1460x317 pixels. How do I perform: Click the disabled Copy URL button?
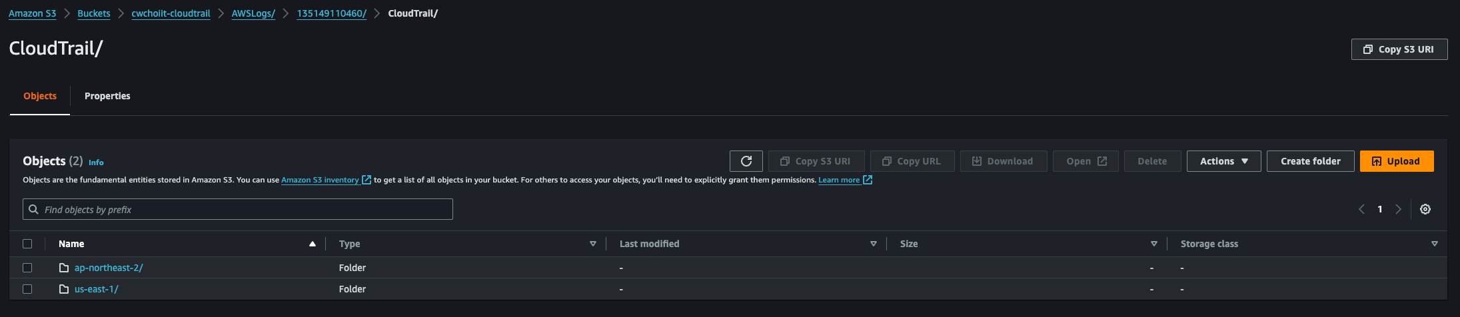(912, 161)
